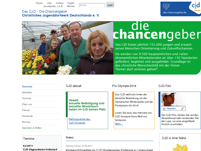Click the Abspielen link under the film
Screen dimensions: 201x151
pos(171,109)
